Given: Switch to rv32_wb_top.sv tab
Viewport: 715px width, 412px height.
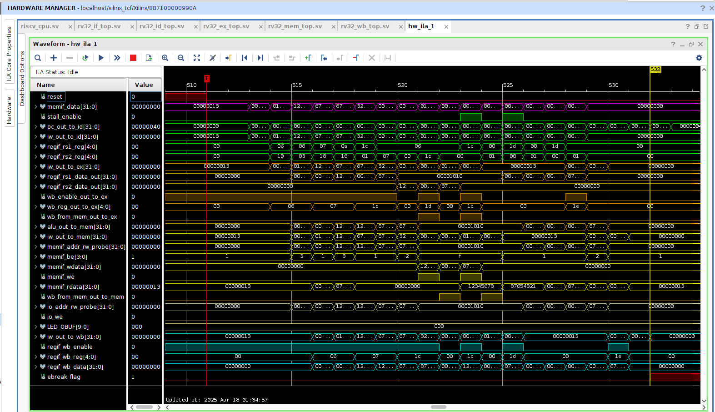Looking at the screenshot, I should click(365, 26).
